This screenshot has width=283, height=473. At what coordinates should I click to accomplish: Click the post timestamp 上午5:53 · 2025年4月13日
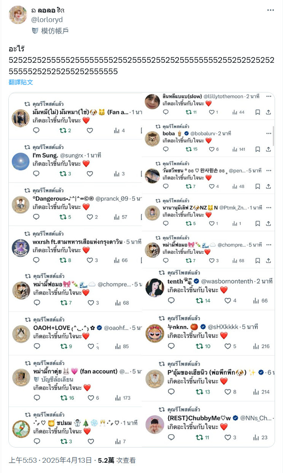[50, 460]
